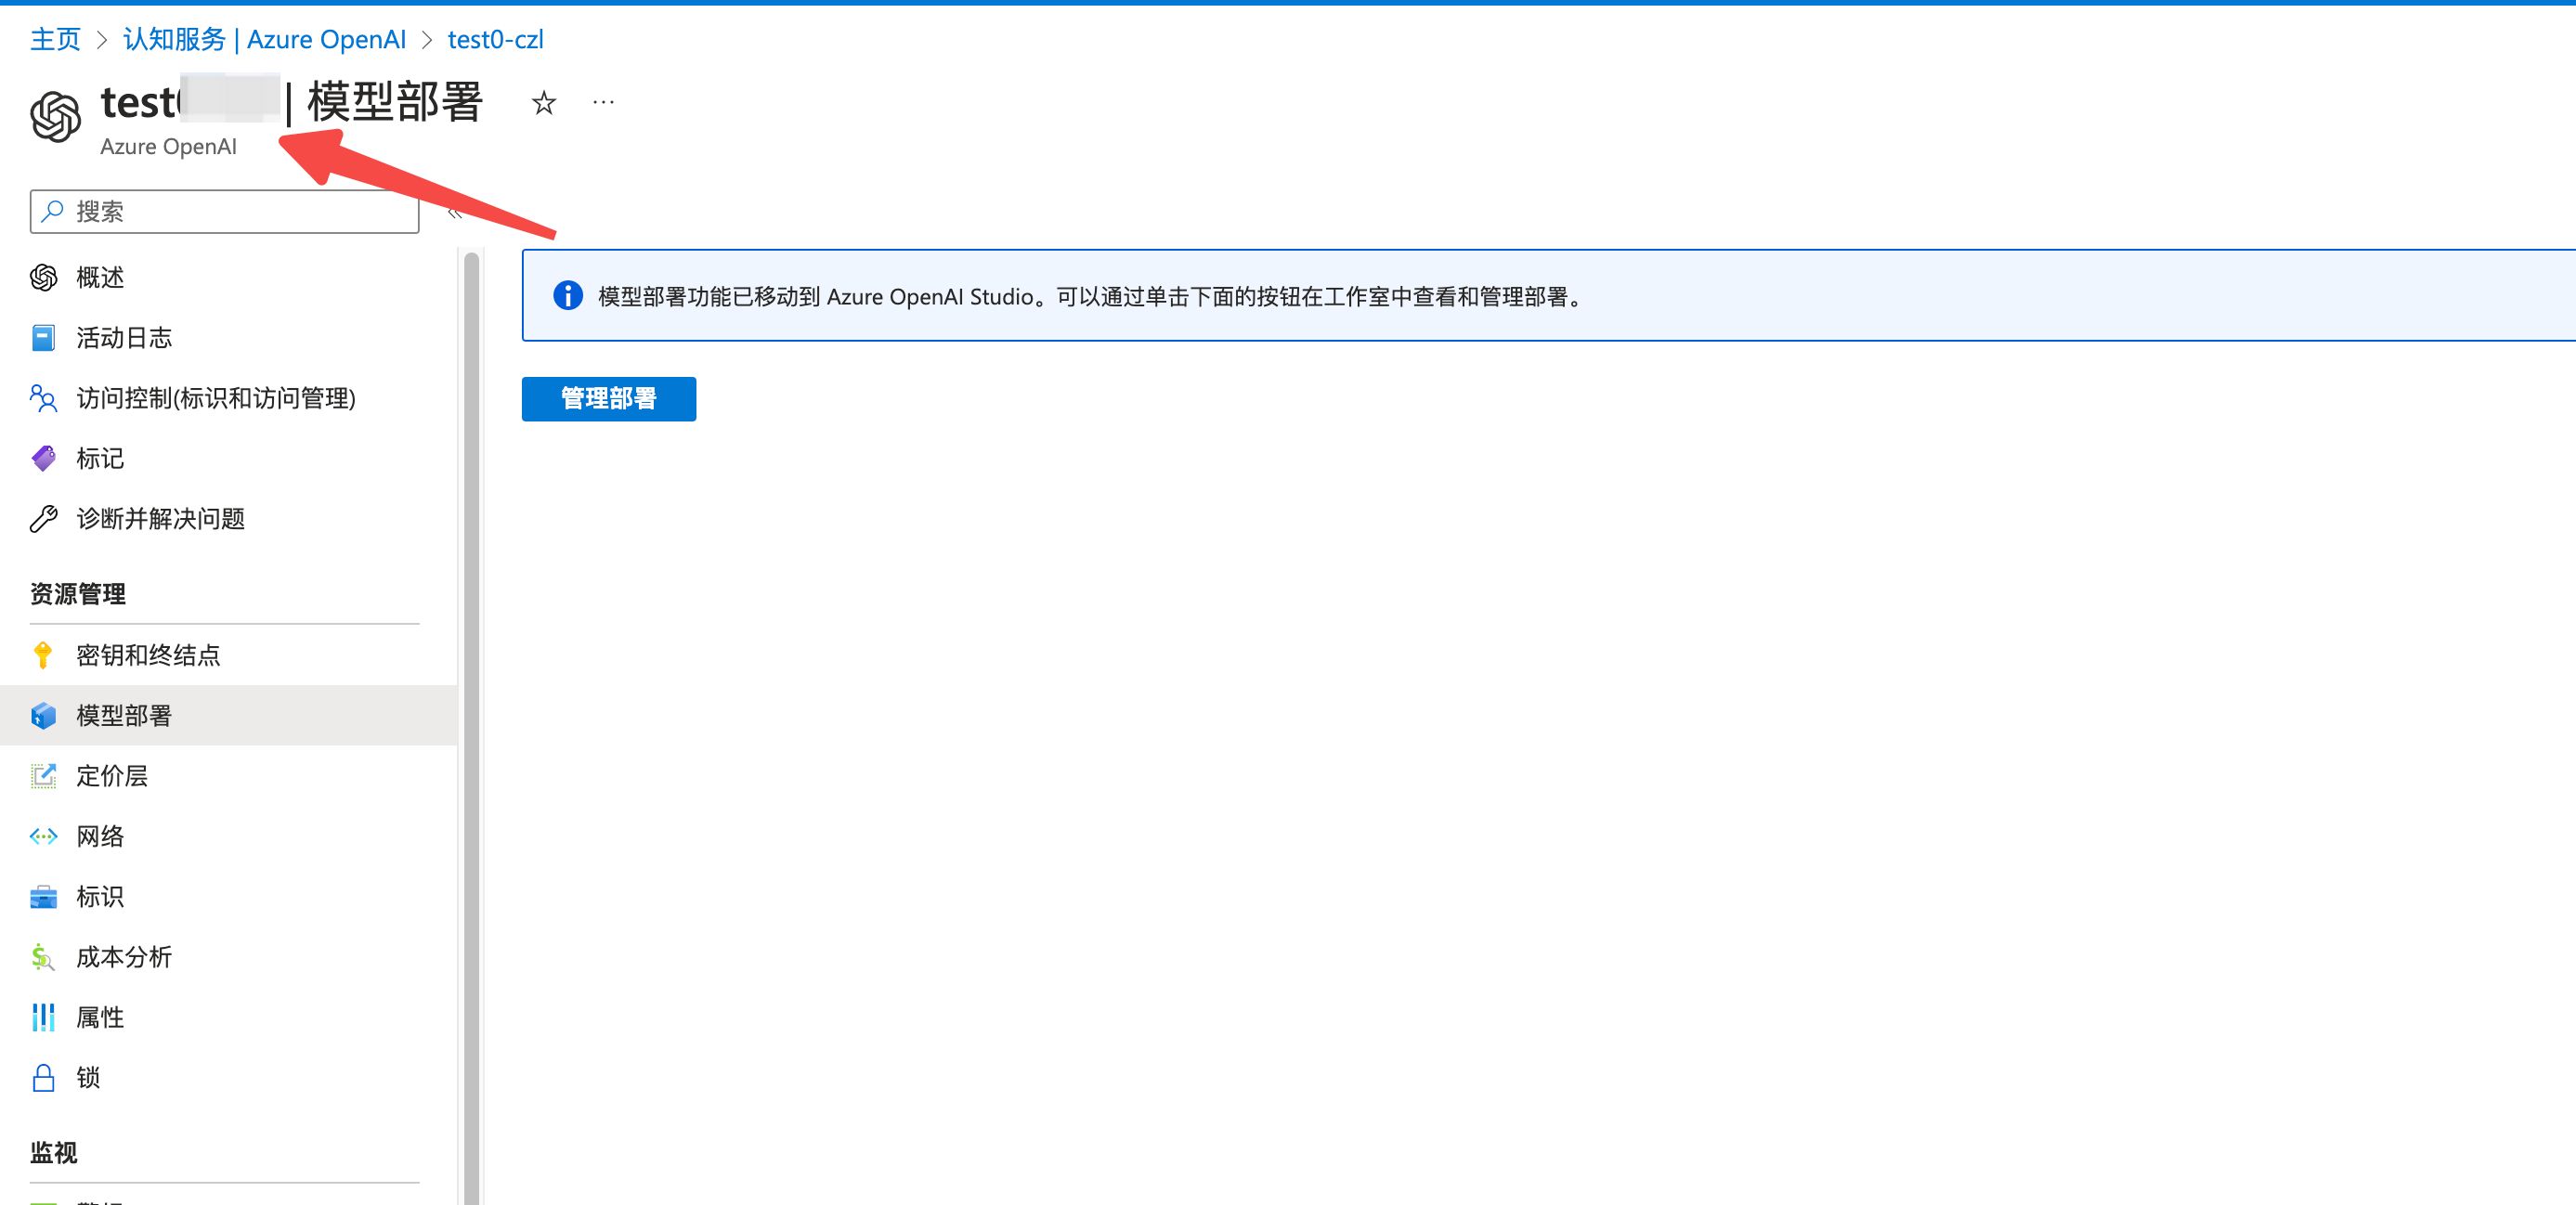This screenshot has height=1205, width=2576.
Task: Open 概述 in the sidebar
Action: 228,277
